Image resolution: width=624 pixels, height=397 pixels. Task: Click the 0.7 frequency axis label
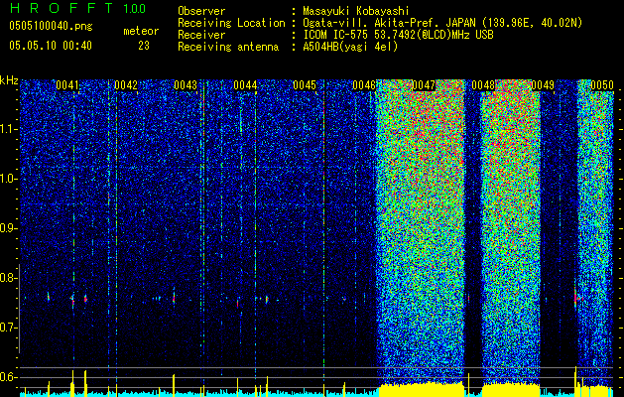[x=8, y=329]
